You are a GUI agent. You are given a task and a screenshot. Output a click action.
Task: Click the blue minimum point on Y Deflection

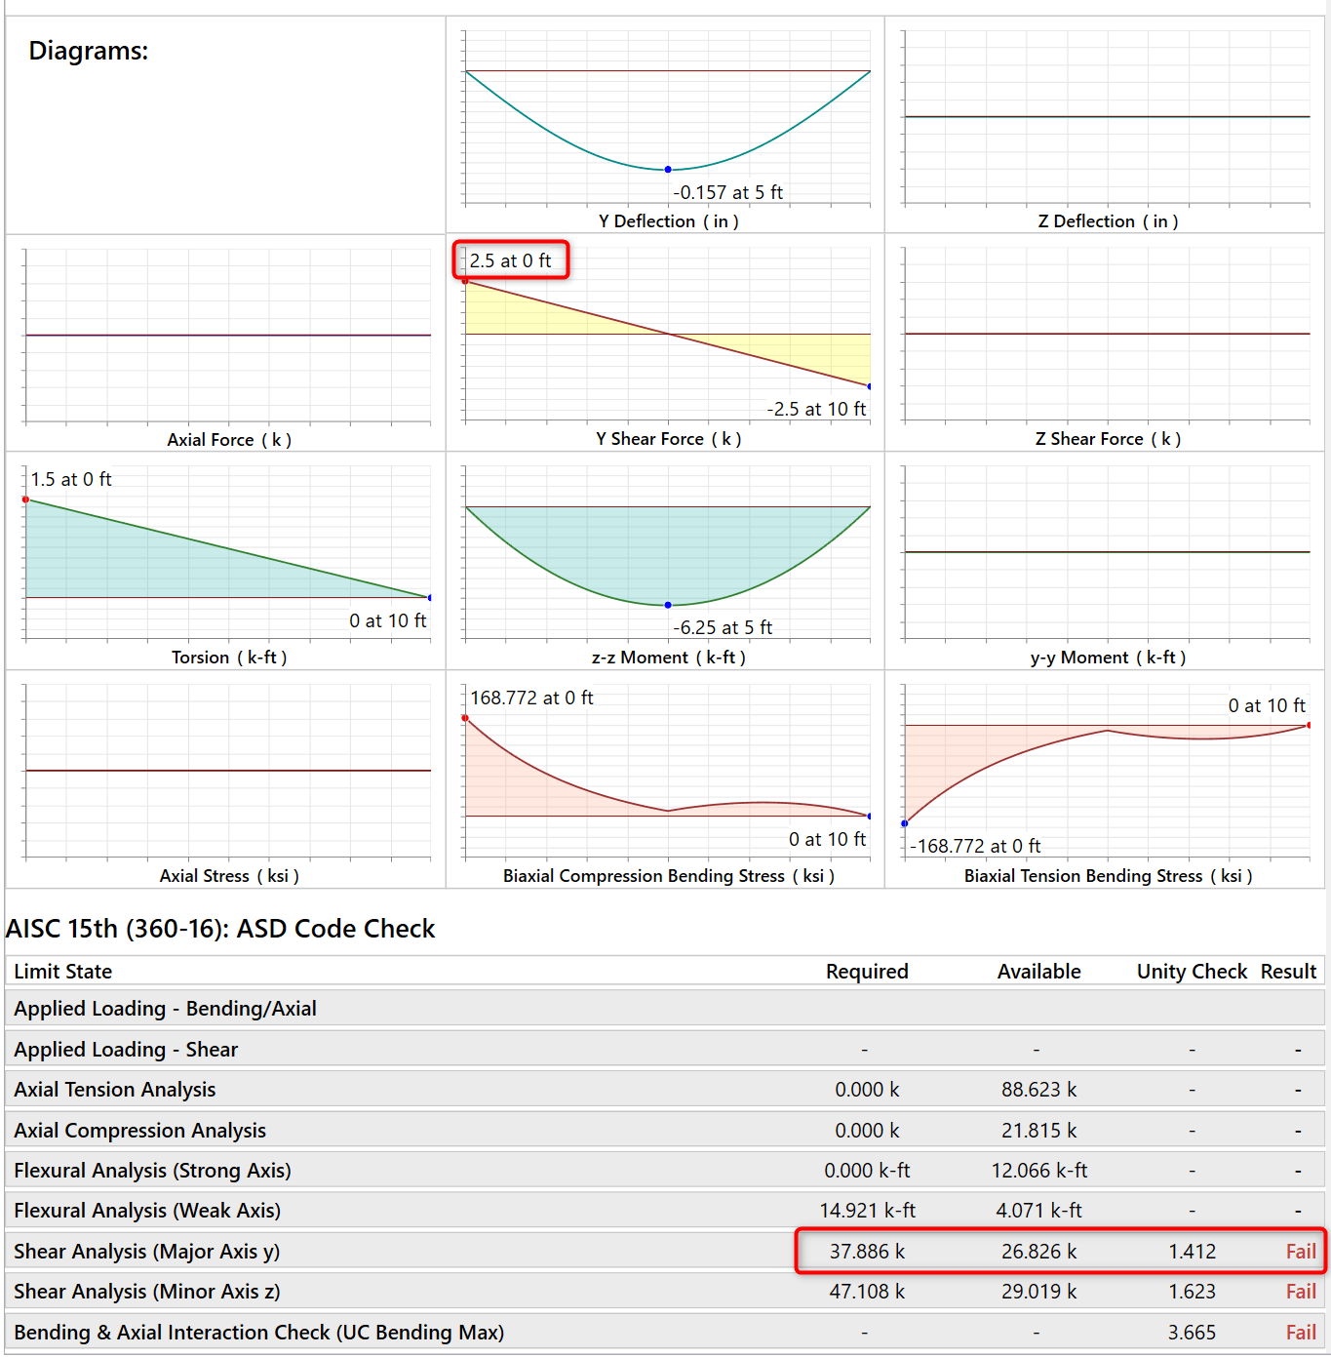[668, 170]
